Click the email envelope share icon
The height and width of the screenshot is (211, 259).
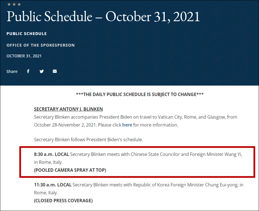pyautogui.click(x=55, y=71)
